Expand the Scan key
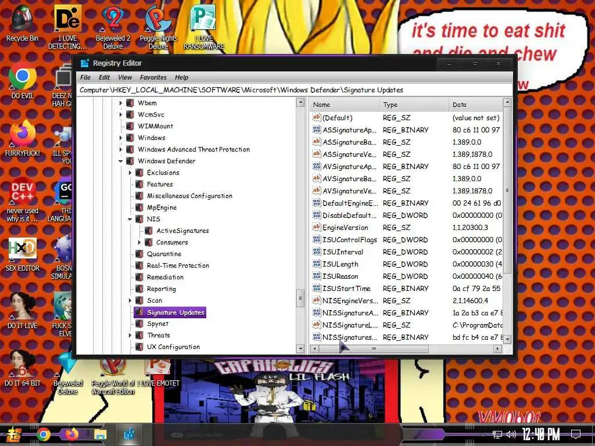Viewport: 595px width, 446px height. [130, 300]
